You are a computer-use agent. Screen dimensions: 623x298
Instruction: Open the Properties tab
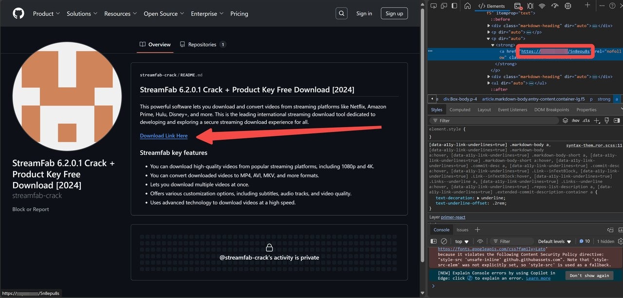[586, 110]
